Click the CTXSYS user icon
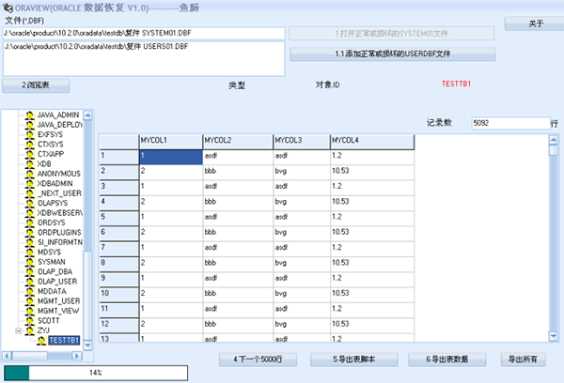Screen dimensions: 564x383 (30, 145)
